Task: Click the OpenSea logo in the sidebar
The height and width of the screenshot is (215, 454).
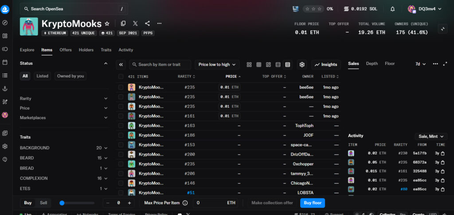Action: [x=5, y=9]
